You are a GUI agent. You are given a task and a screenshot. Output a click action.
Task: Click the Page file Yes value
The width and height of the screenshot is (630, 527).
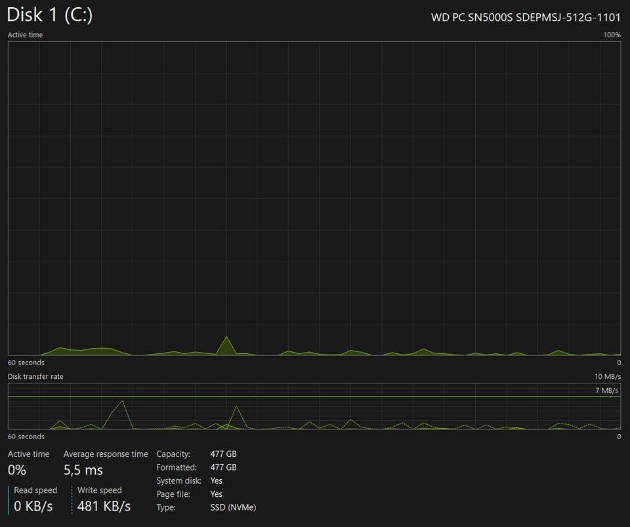216,494
